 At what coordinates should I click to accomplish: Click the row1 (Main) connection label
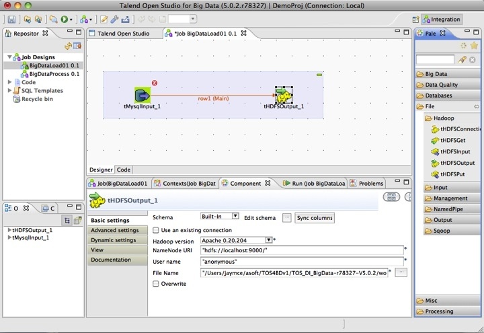213,98
